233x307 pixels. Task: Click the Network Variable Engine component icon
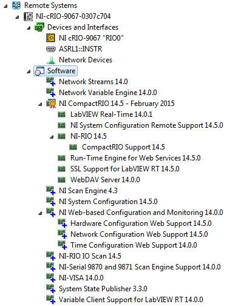[51, 93]
